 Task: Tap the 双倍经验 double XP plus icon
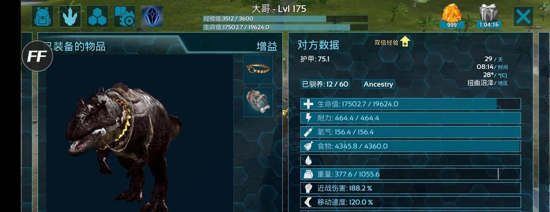click(405, 42)
